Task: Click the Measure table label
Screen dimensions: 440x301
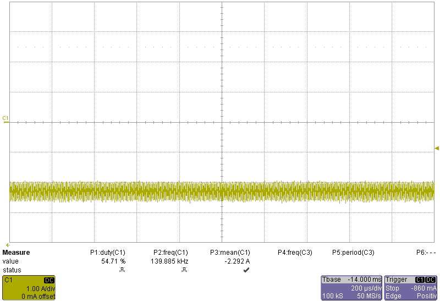Action: [16, 253]
